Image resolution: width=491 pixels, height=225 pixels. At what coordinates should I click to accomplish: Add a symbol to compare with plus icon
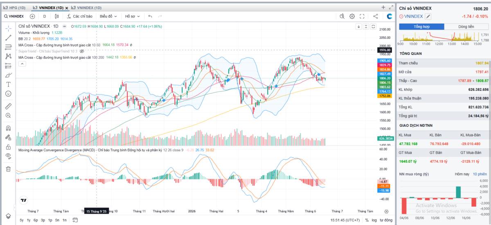pos(32,16)
